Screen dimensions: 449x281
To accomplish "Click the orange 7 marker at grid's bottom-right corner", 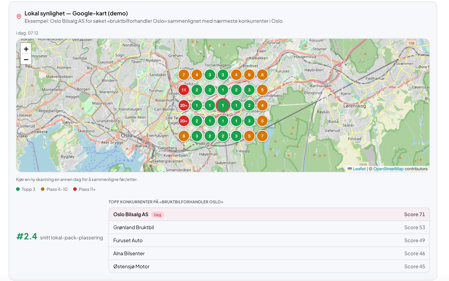I will (262, 136).
